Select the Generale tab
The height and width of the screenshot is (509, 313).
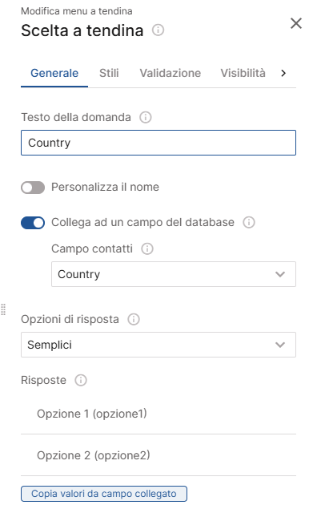pos(54,73)
